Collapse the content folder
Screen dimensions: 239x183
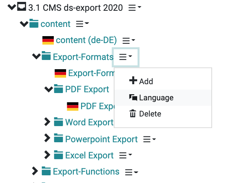[24, 24]
